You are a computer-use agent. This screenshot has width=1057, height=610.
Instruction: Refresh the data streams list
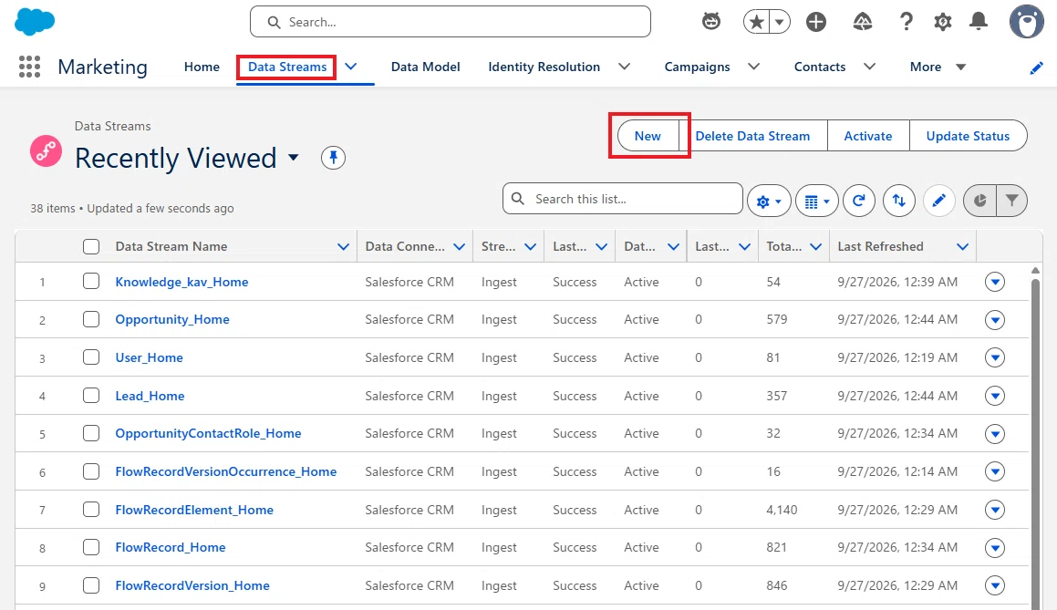(859, 201)
